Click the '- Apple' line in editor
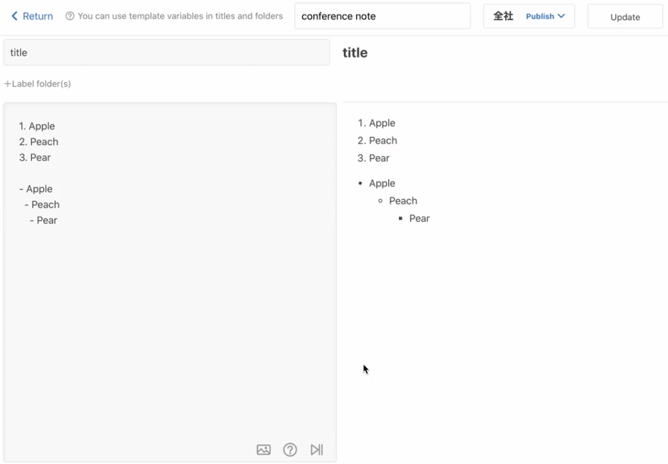The height and width of the screenshot is (464, 668). click(36, 189)
